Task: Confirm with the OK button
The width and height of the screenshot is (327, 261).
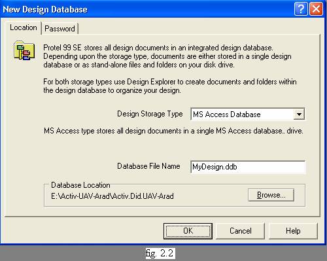Action: tap(188, 231)
